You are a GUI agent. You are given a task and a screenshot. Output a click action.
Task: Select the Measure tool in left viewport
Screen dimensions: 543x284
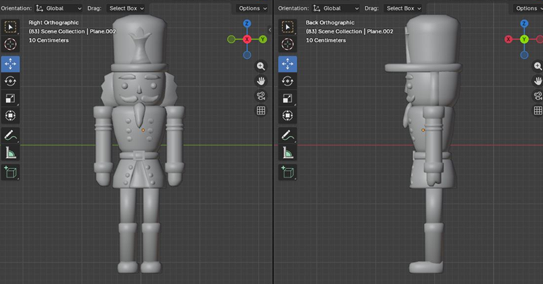pos(11,153)
